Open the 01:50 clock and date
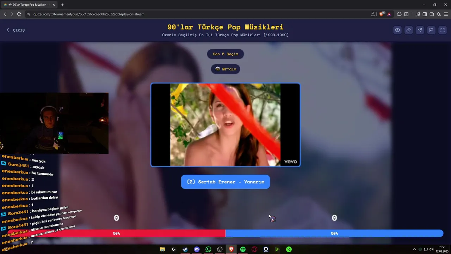 coord(443,249)
